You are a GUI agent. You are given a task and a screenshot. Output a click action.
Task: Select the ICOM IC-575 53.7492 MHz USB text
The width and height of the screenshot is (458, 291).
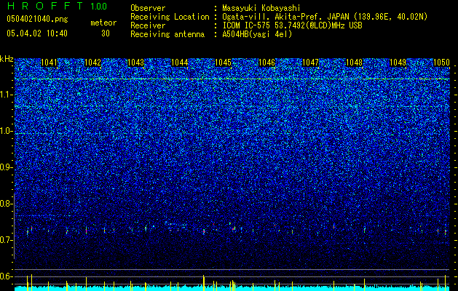[292, 25]
